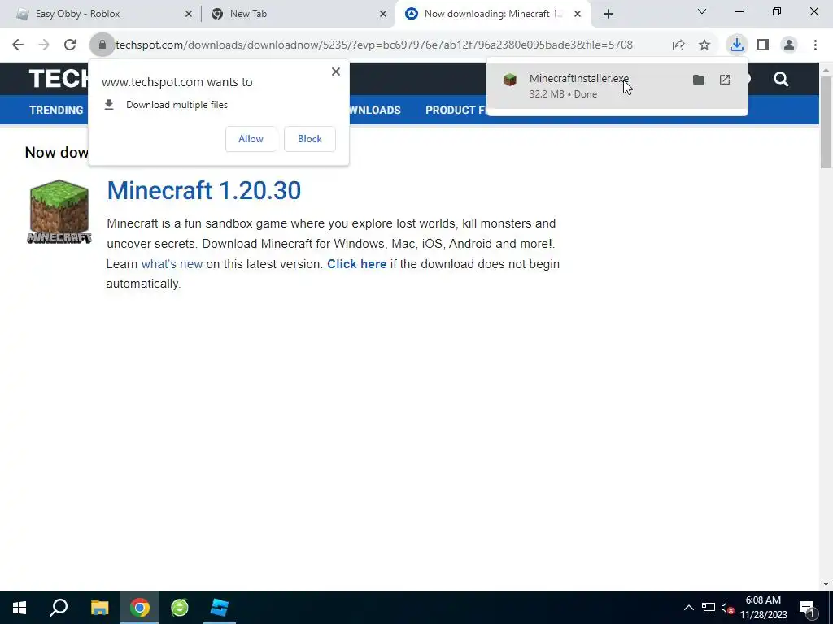The height and width of the screenshot is (624, 833).
Task: Open Windows Start menu
Action: tap(20, 608)
